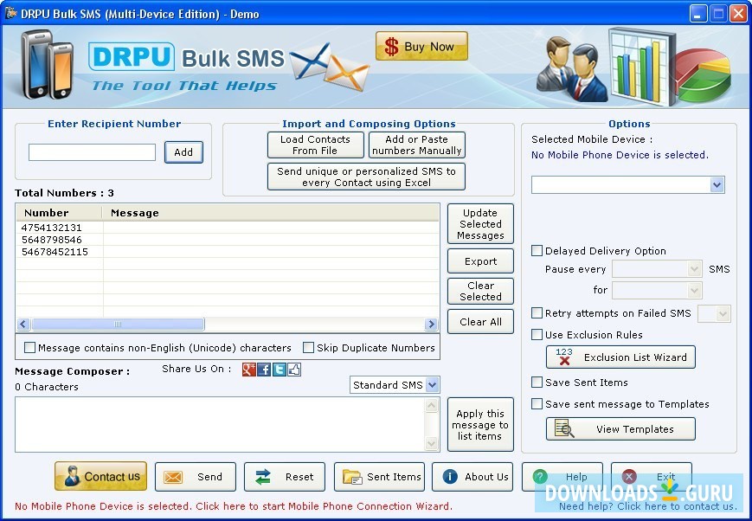Click the Message column header
Image resolution: width=752 pixels, height=521 pixels.
pyautogui.click(x=271, y=213)
